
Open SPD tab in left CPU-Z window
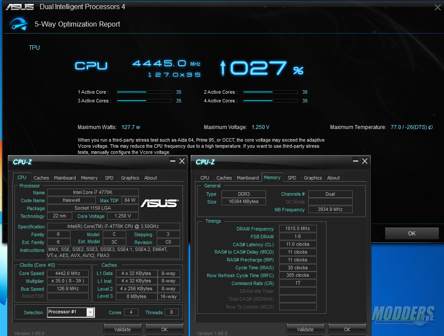(109, 178)
